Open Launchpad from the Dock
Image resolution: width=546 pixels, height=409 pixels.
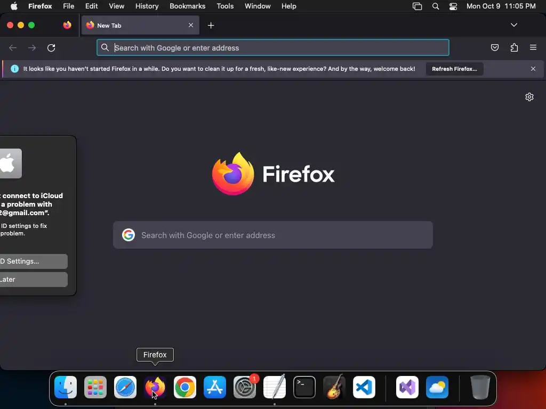(95, 387)
